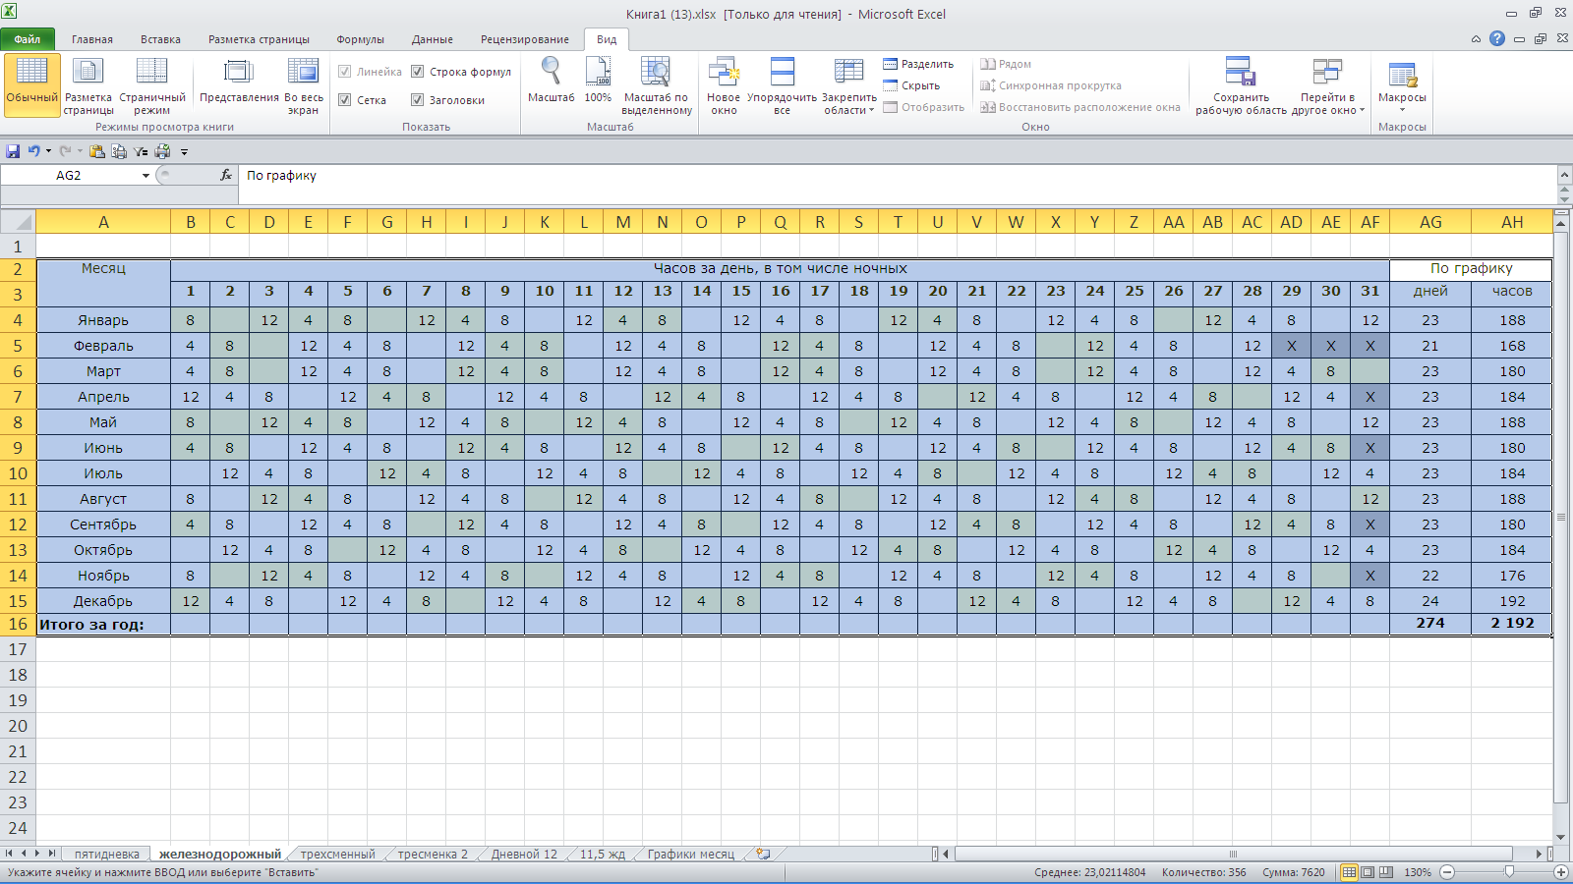Click the Save icon in quick access toolbar
This screenshot has width=1573, height=884.
click(13, 151)
